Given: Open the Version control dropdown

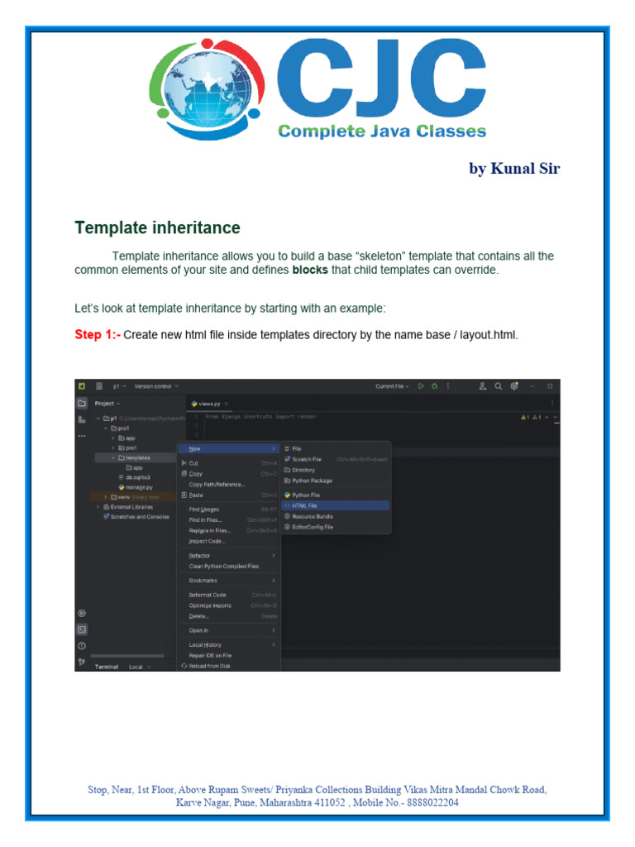Looking at the screenshot, I should (156, 386).
